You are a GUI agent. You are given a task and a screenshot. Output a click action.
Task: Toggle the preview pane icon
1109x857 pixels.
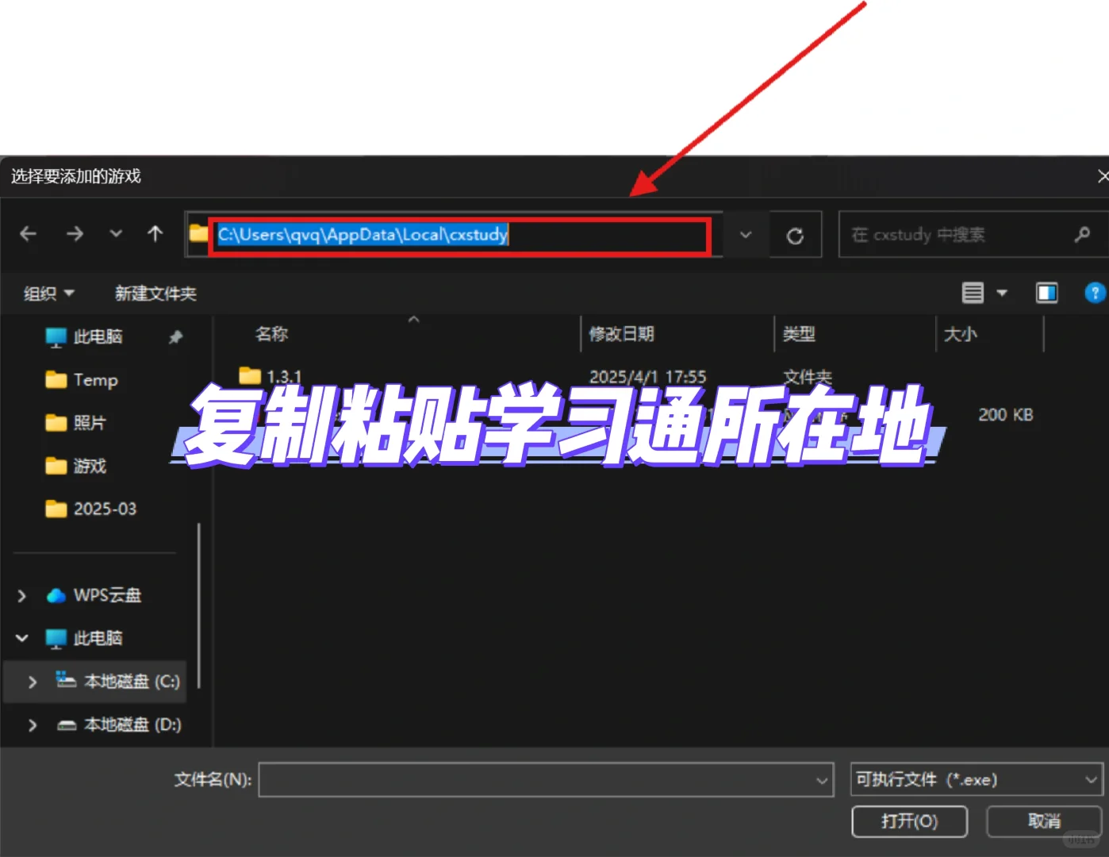click(x=1046, y=293)
